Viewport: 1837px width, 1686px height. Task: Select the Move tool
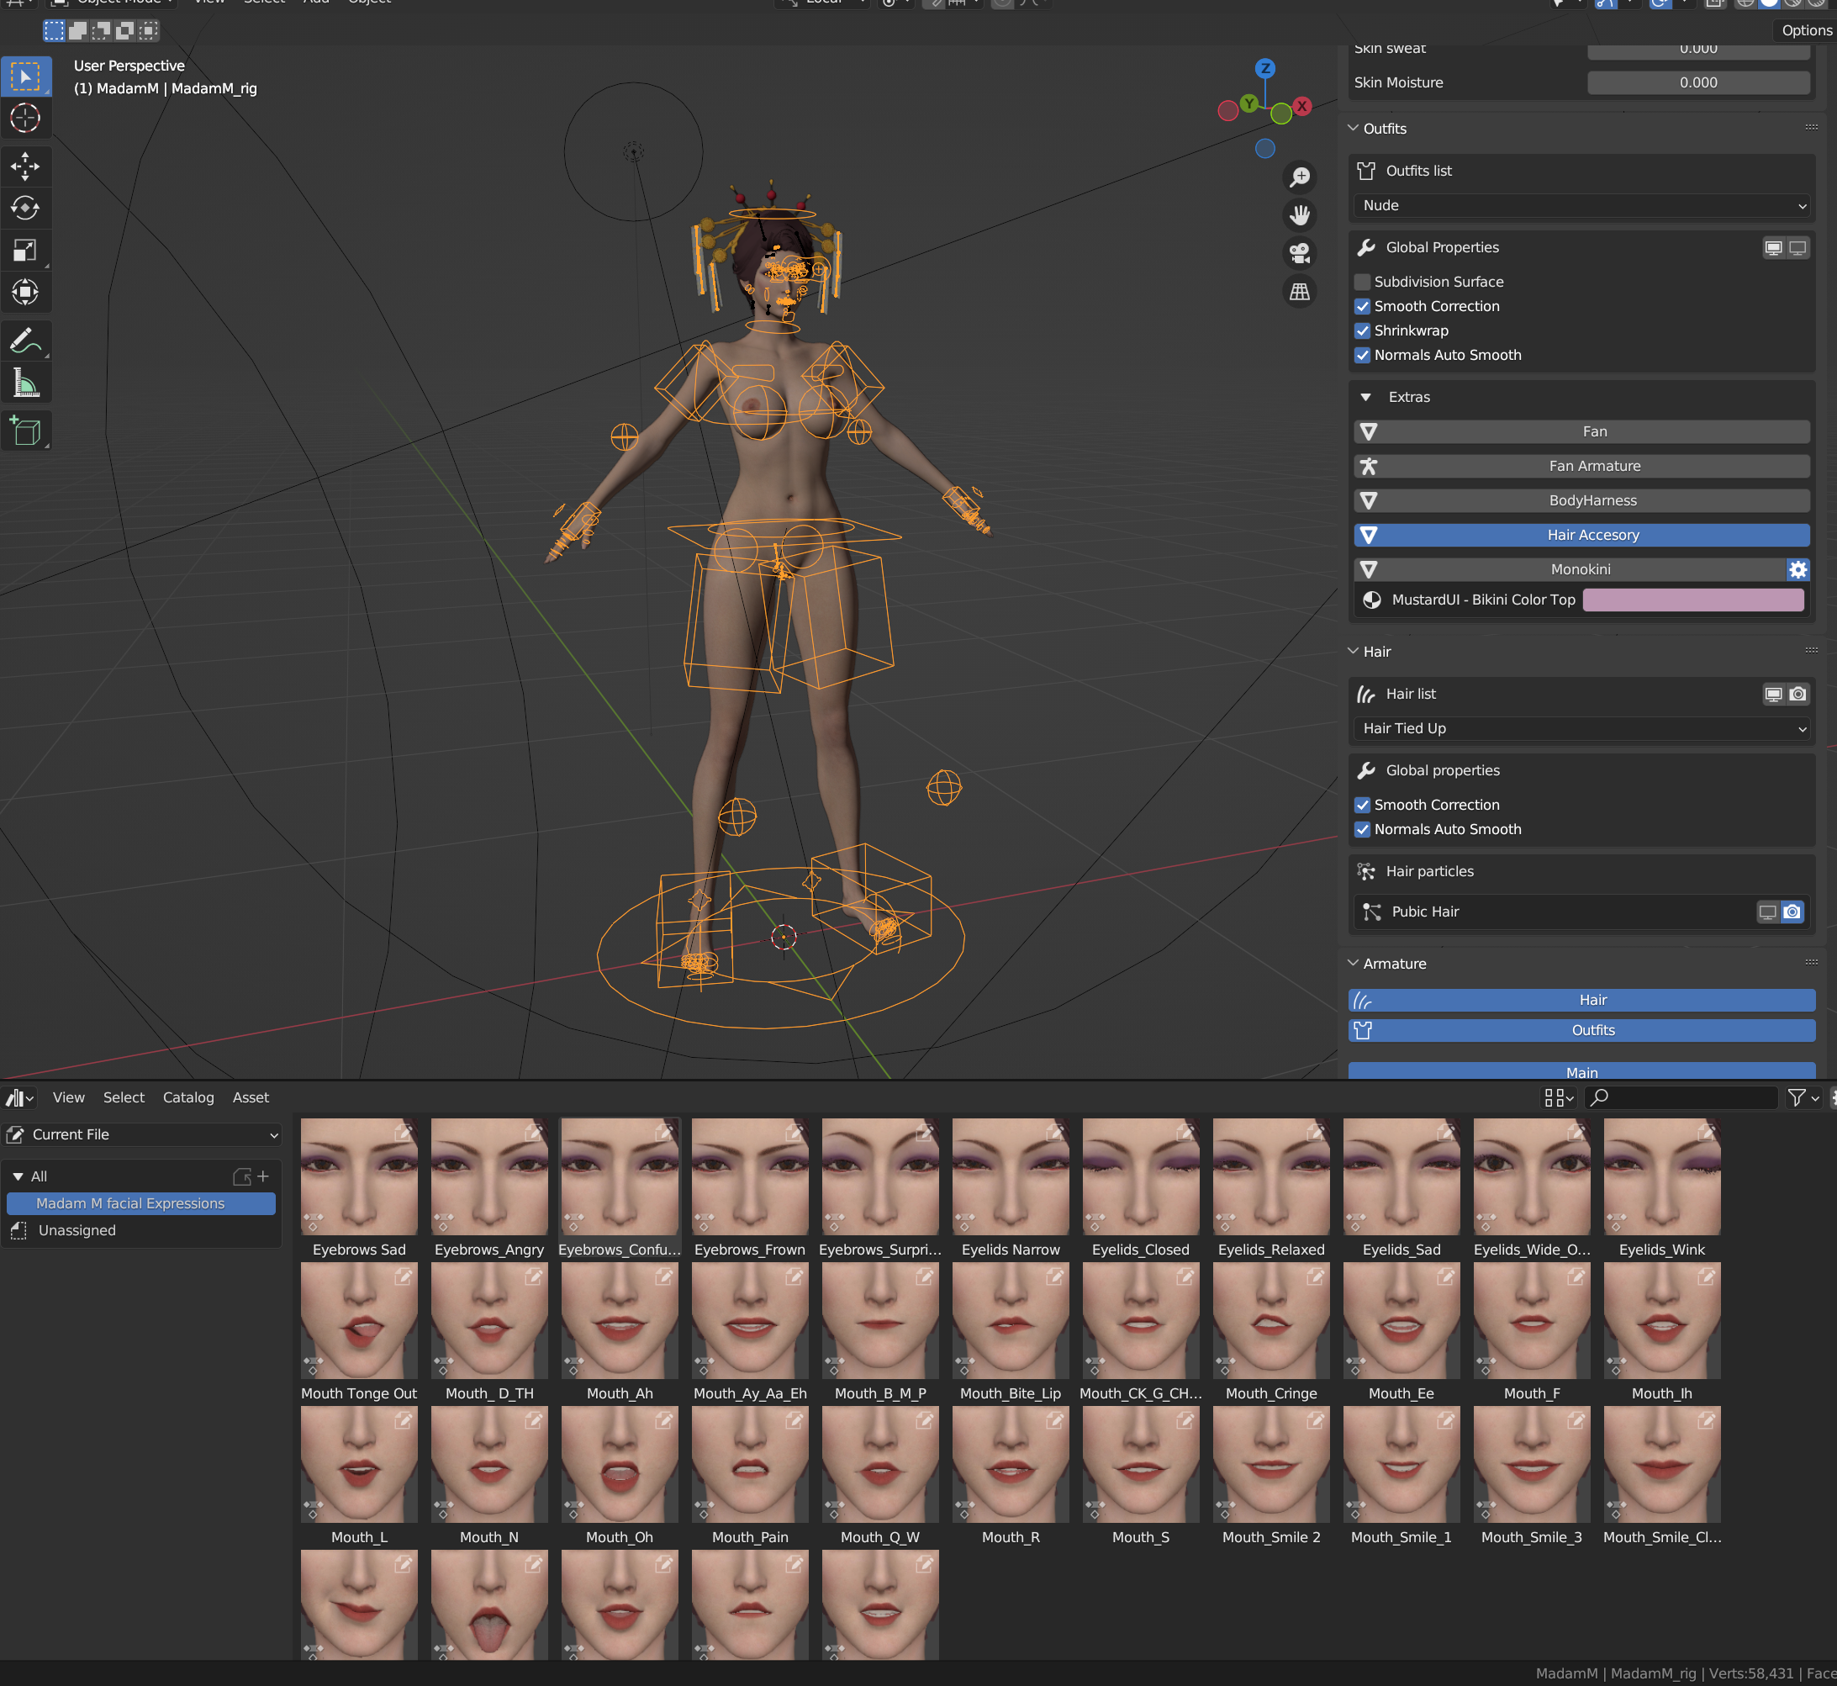(x=25, y=166)
